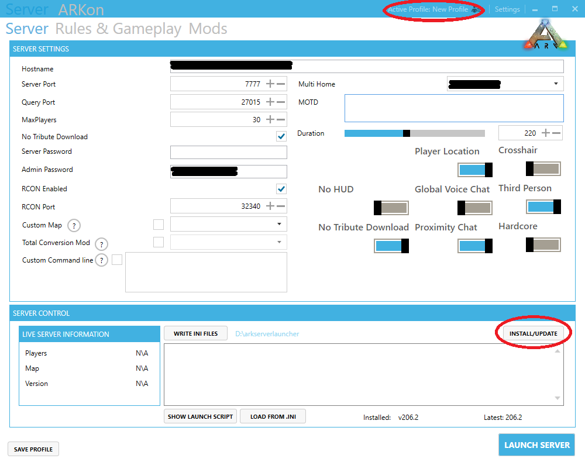Image resolution: width=585 pixels, height=462 pixels.
Task: Switch to the Rules & Gameplay tab
Action: coord(118,29)
